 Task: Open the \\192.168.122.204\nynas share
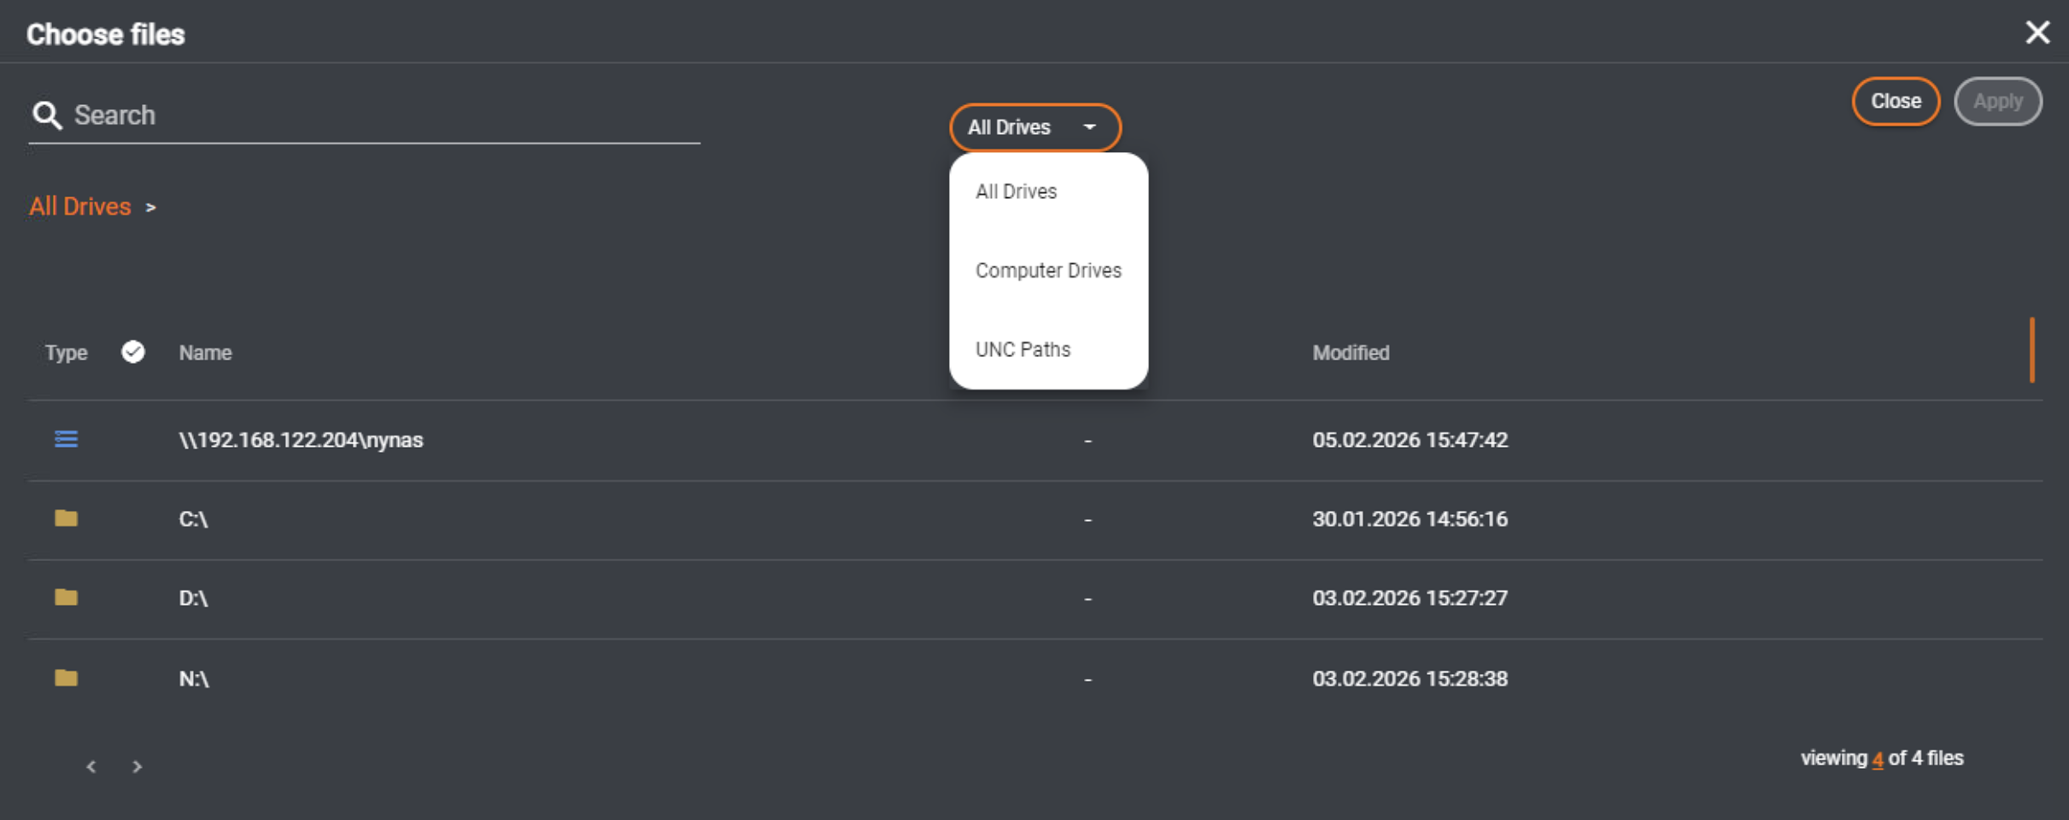tap(301, 440)
